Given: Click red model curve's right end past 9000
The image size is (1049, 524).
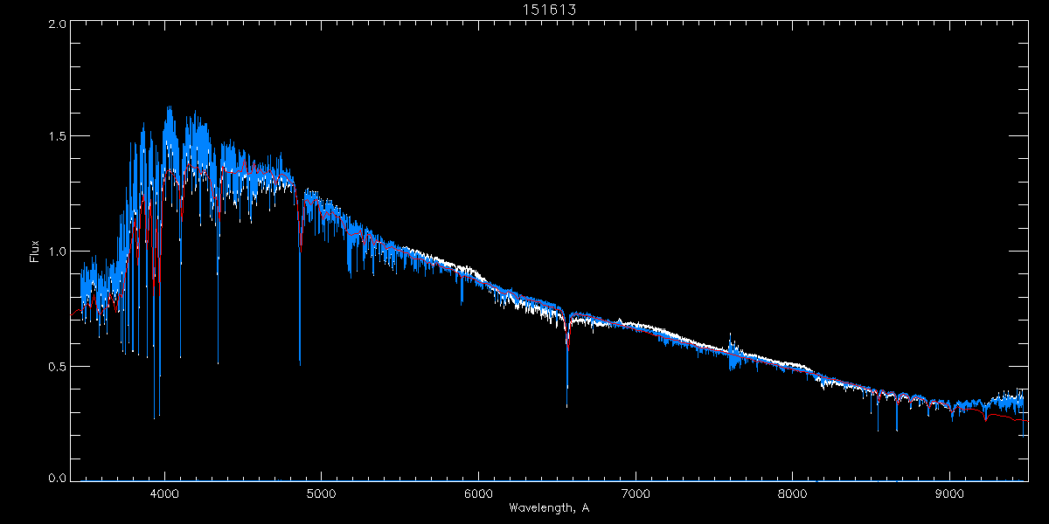Looking at the screenshot, I should pyautogui.click(x=1026, y=421).
